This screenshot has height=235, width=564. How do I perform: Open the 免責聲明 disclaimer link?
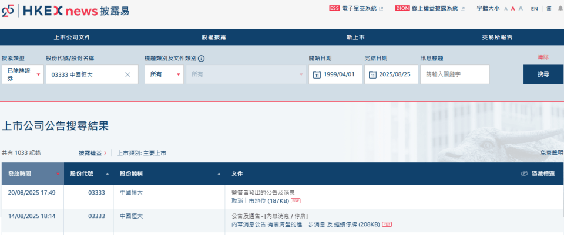[552, 153]
